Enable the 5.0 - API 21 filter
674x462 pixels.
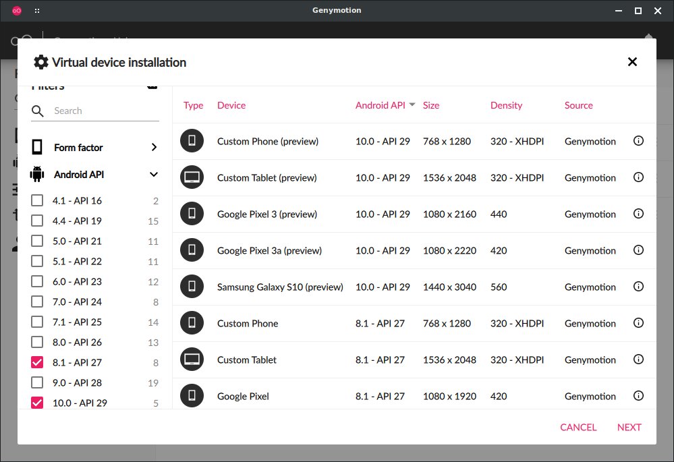pyautogui.click(x=37, y=241)
